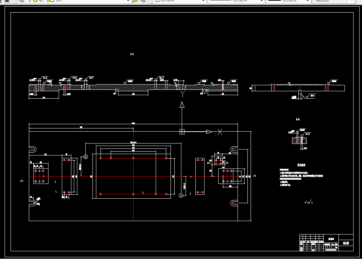Select the small centered label above the top view

(x=132, y=54)
